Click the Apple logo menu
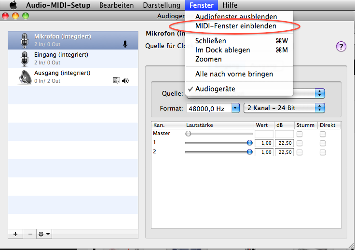 click(13, 5)
